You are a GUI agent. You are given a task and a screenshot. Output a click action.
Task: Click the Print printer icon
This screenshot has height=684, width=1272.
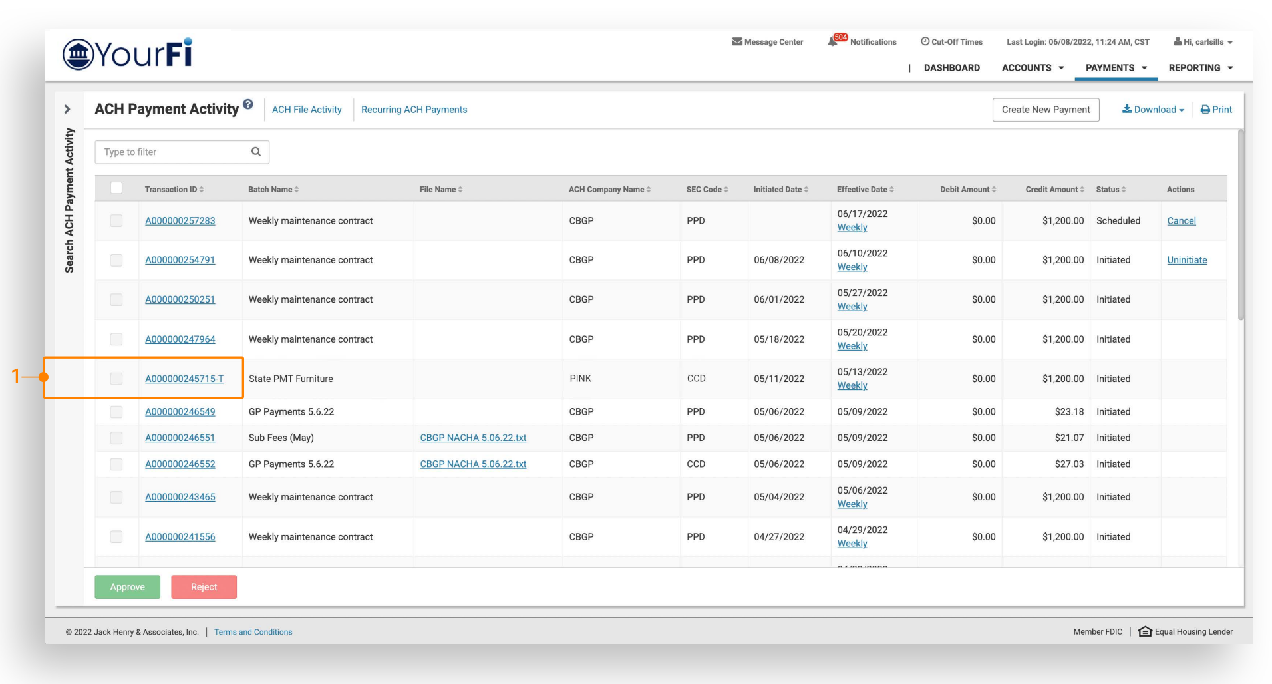pos(1205,110)
